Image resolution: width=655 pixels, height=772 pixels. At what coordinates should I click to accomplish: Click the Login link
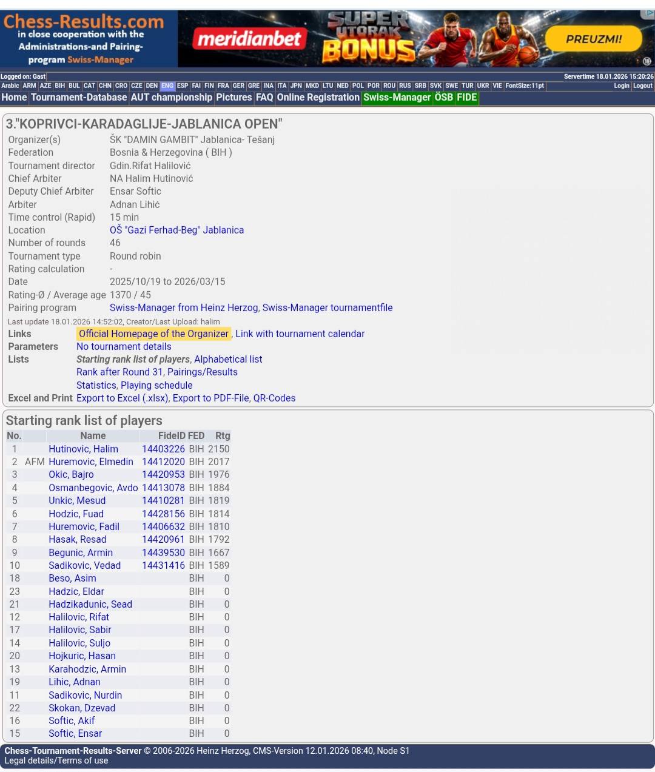pyautogui.click(x=621, y=86)
